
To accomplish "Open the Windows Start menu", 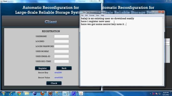I will (x=3, y=94).
